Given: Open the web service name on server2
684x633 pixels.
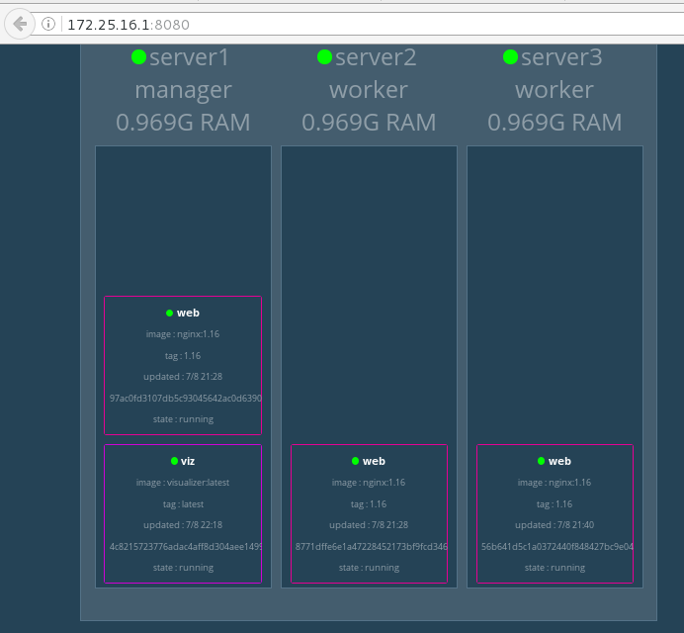Looking at the screenshot, I should 374,462.
